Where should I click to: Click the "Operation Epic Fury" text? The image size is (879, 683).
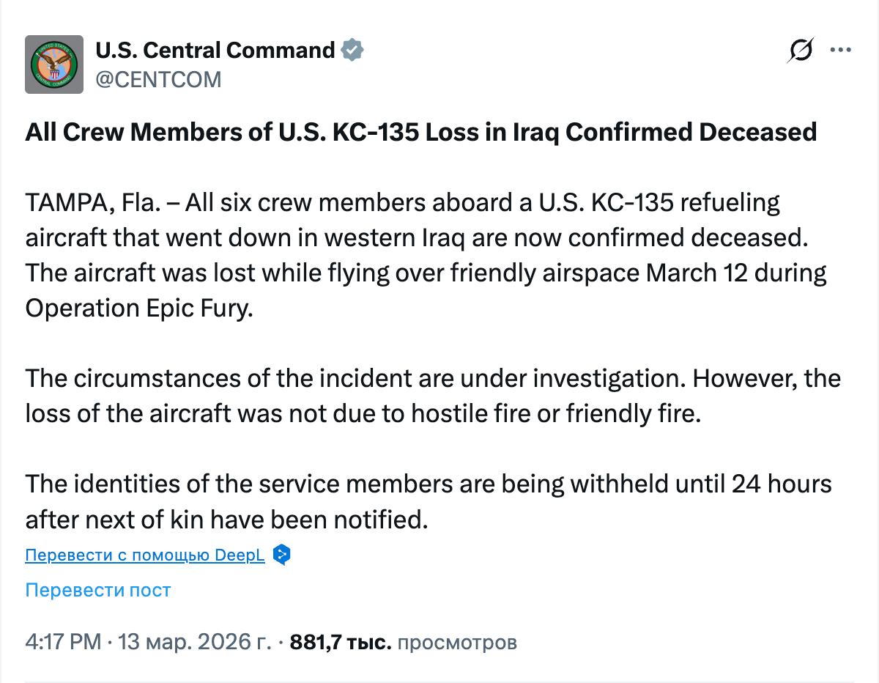click(x=139, y=308)
